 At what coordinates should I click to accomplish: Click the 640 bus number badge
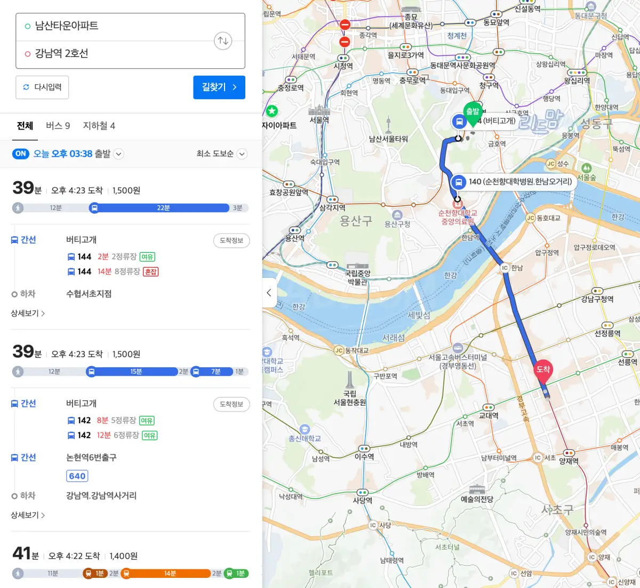[77, 476]
